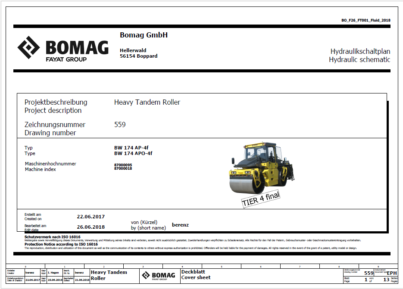This screenshot has width=403, height=289.
Task: Click 'Protection Notice according to ISO 16016' heading
Action: point(61,244)
